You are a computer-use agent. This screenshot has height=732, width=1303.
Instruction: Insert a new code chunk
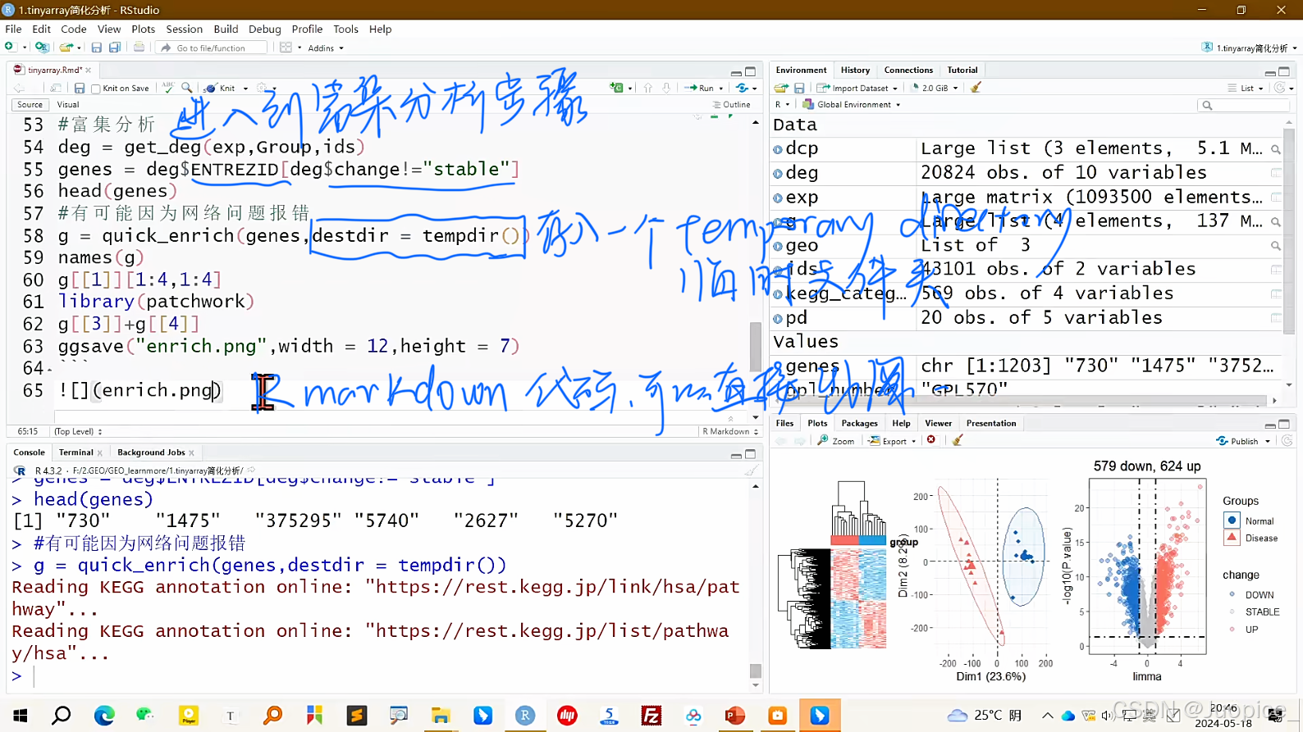click(616, 88)
